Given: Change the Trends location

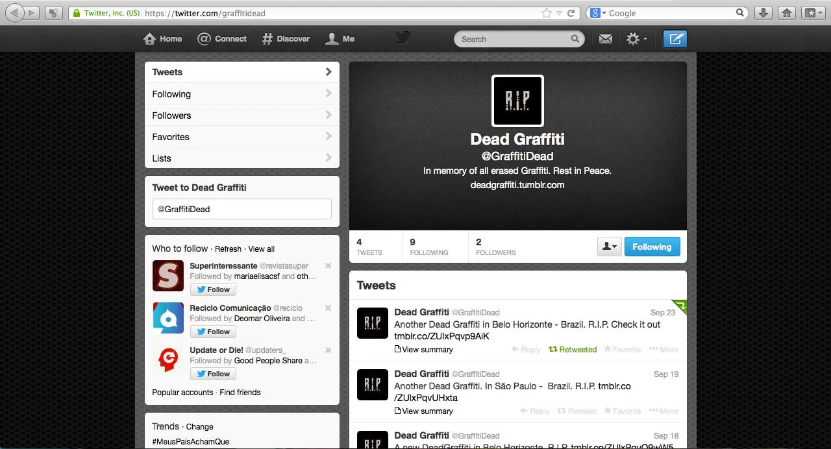Looking at the screenshot, I should coord(199,427).
